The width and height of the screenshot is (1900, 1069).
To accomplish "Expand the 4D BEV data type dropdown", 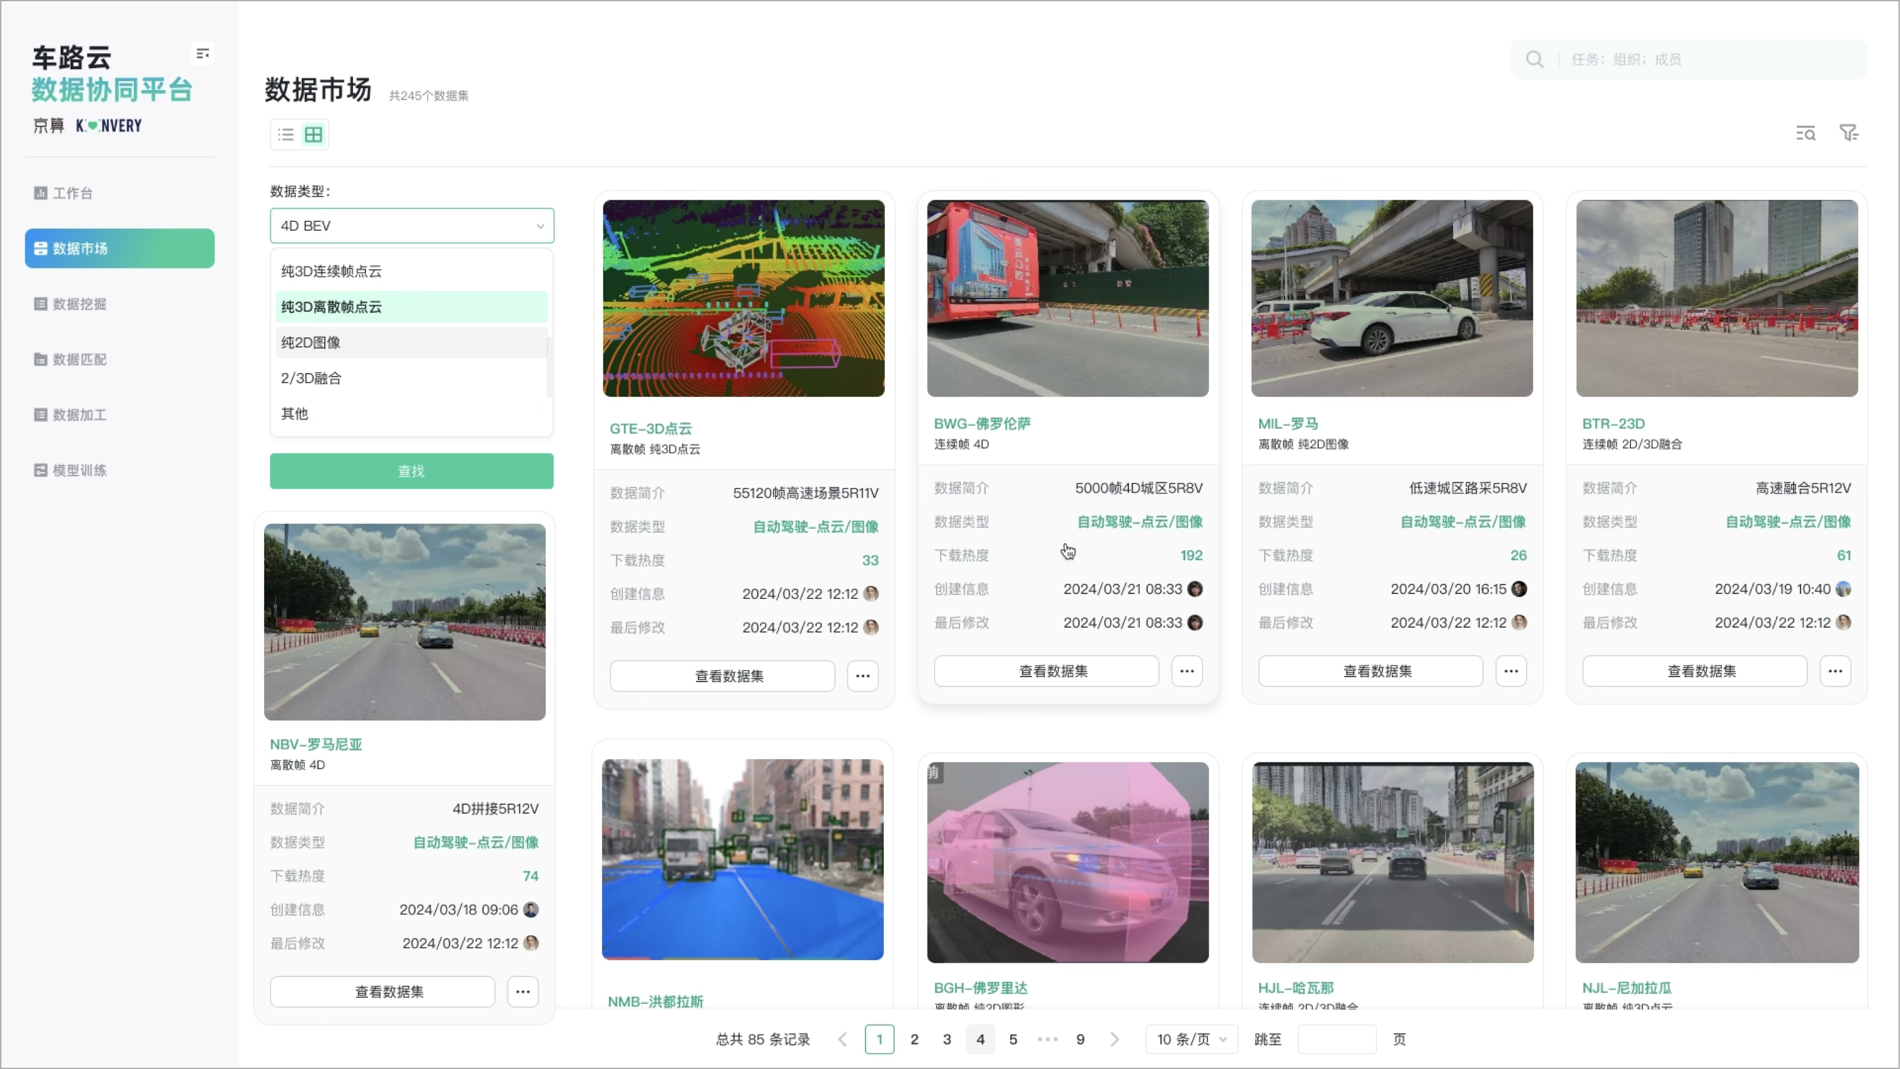I will click(412, 226).
